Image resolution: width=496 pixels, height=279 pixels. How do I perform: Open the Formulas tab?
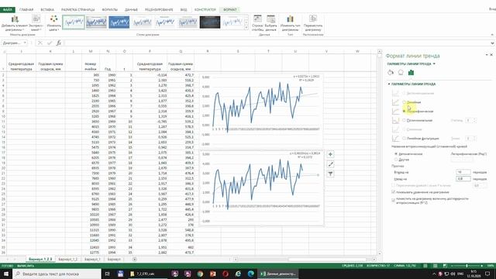click(x=110, y=10)
